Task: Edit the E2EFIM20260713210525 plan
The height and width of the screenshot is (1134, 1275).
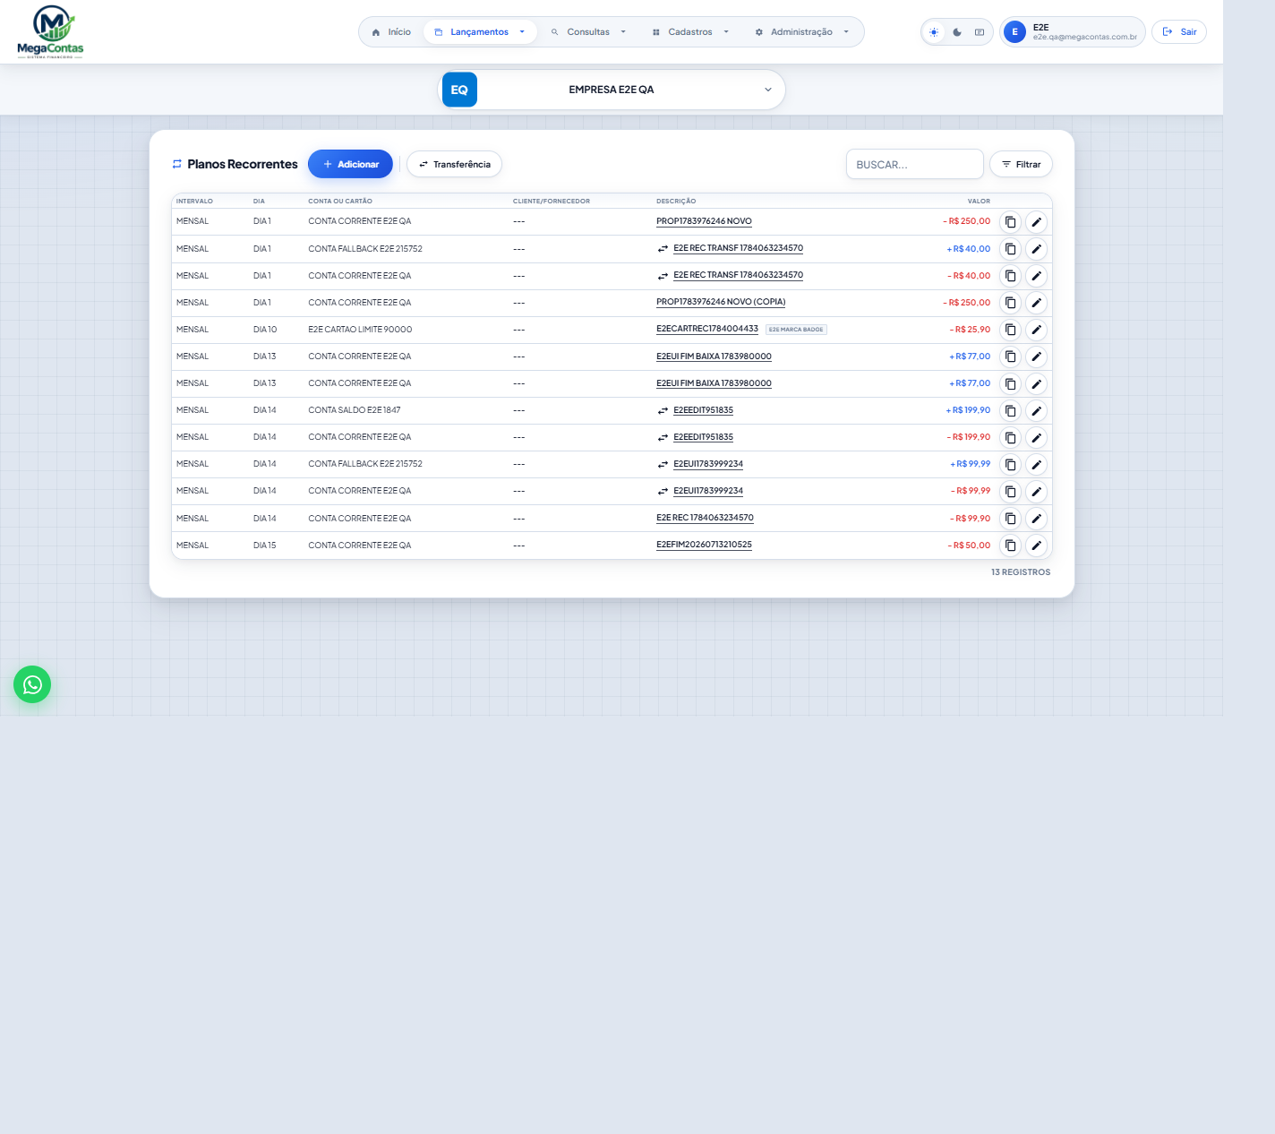Action: pos(1036,546)
